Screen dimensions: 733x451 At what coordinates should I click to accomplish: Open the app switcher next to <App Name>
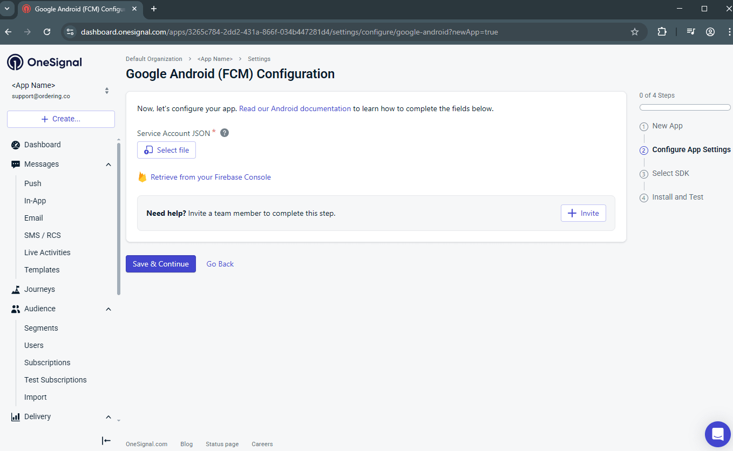click(107, 91)
